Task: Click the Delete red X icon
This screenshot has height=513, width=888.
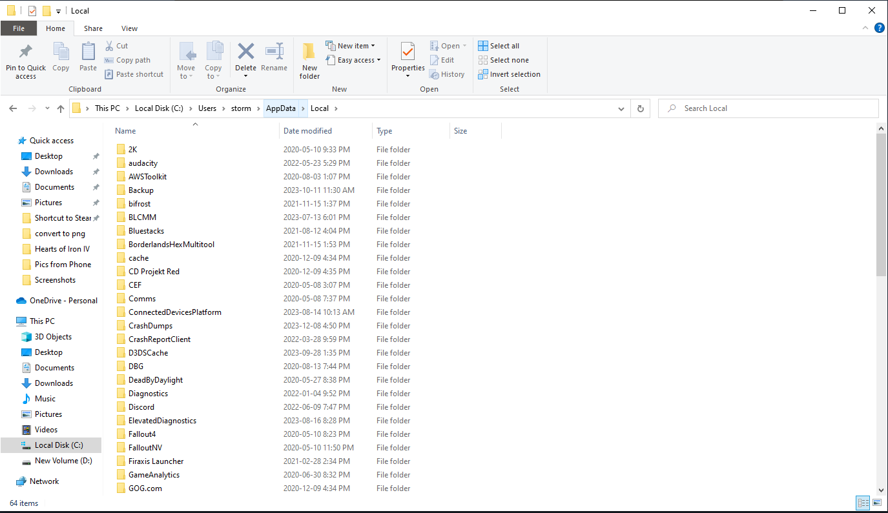Action: tap(245, 51)
